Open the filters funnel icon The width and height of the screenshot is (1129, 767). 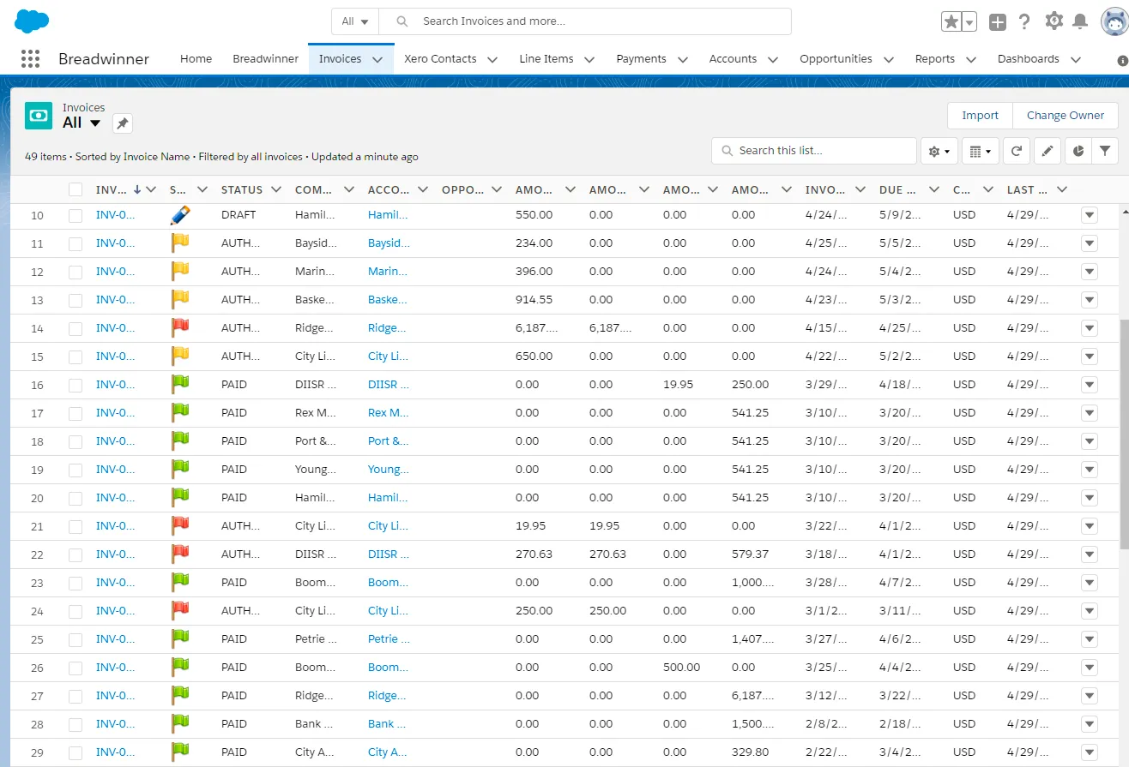(1105, 151)
